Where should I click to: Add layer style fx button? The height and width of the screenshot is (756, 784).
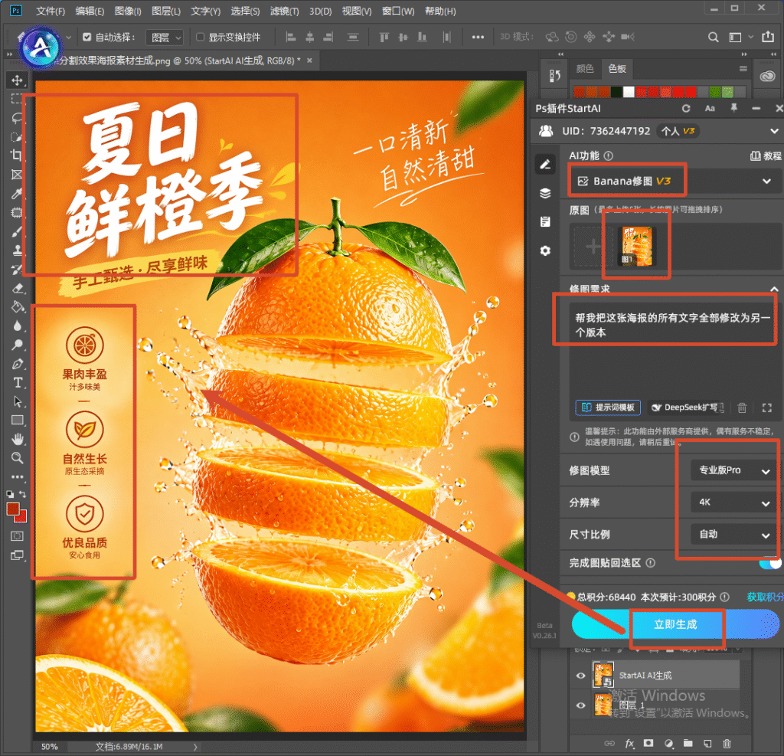pyautogui.click(x=629, y=744)
